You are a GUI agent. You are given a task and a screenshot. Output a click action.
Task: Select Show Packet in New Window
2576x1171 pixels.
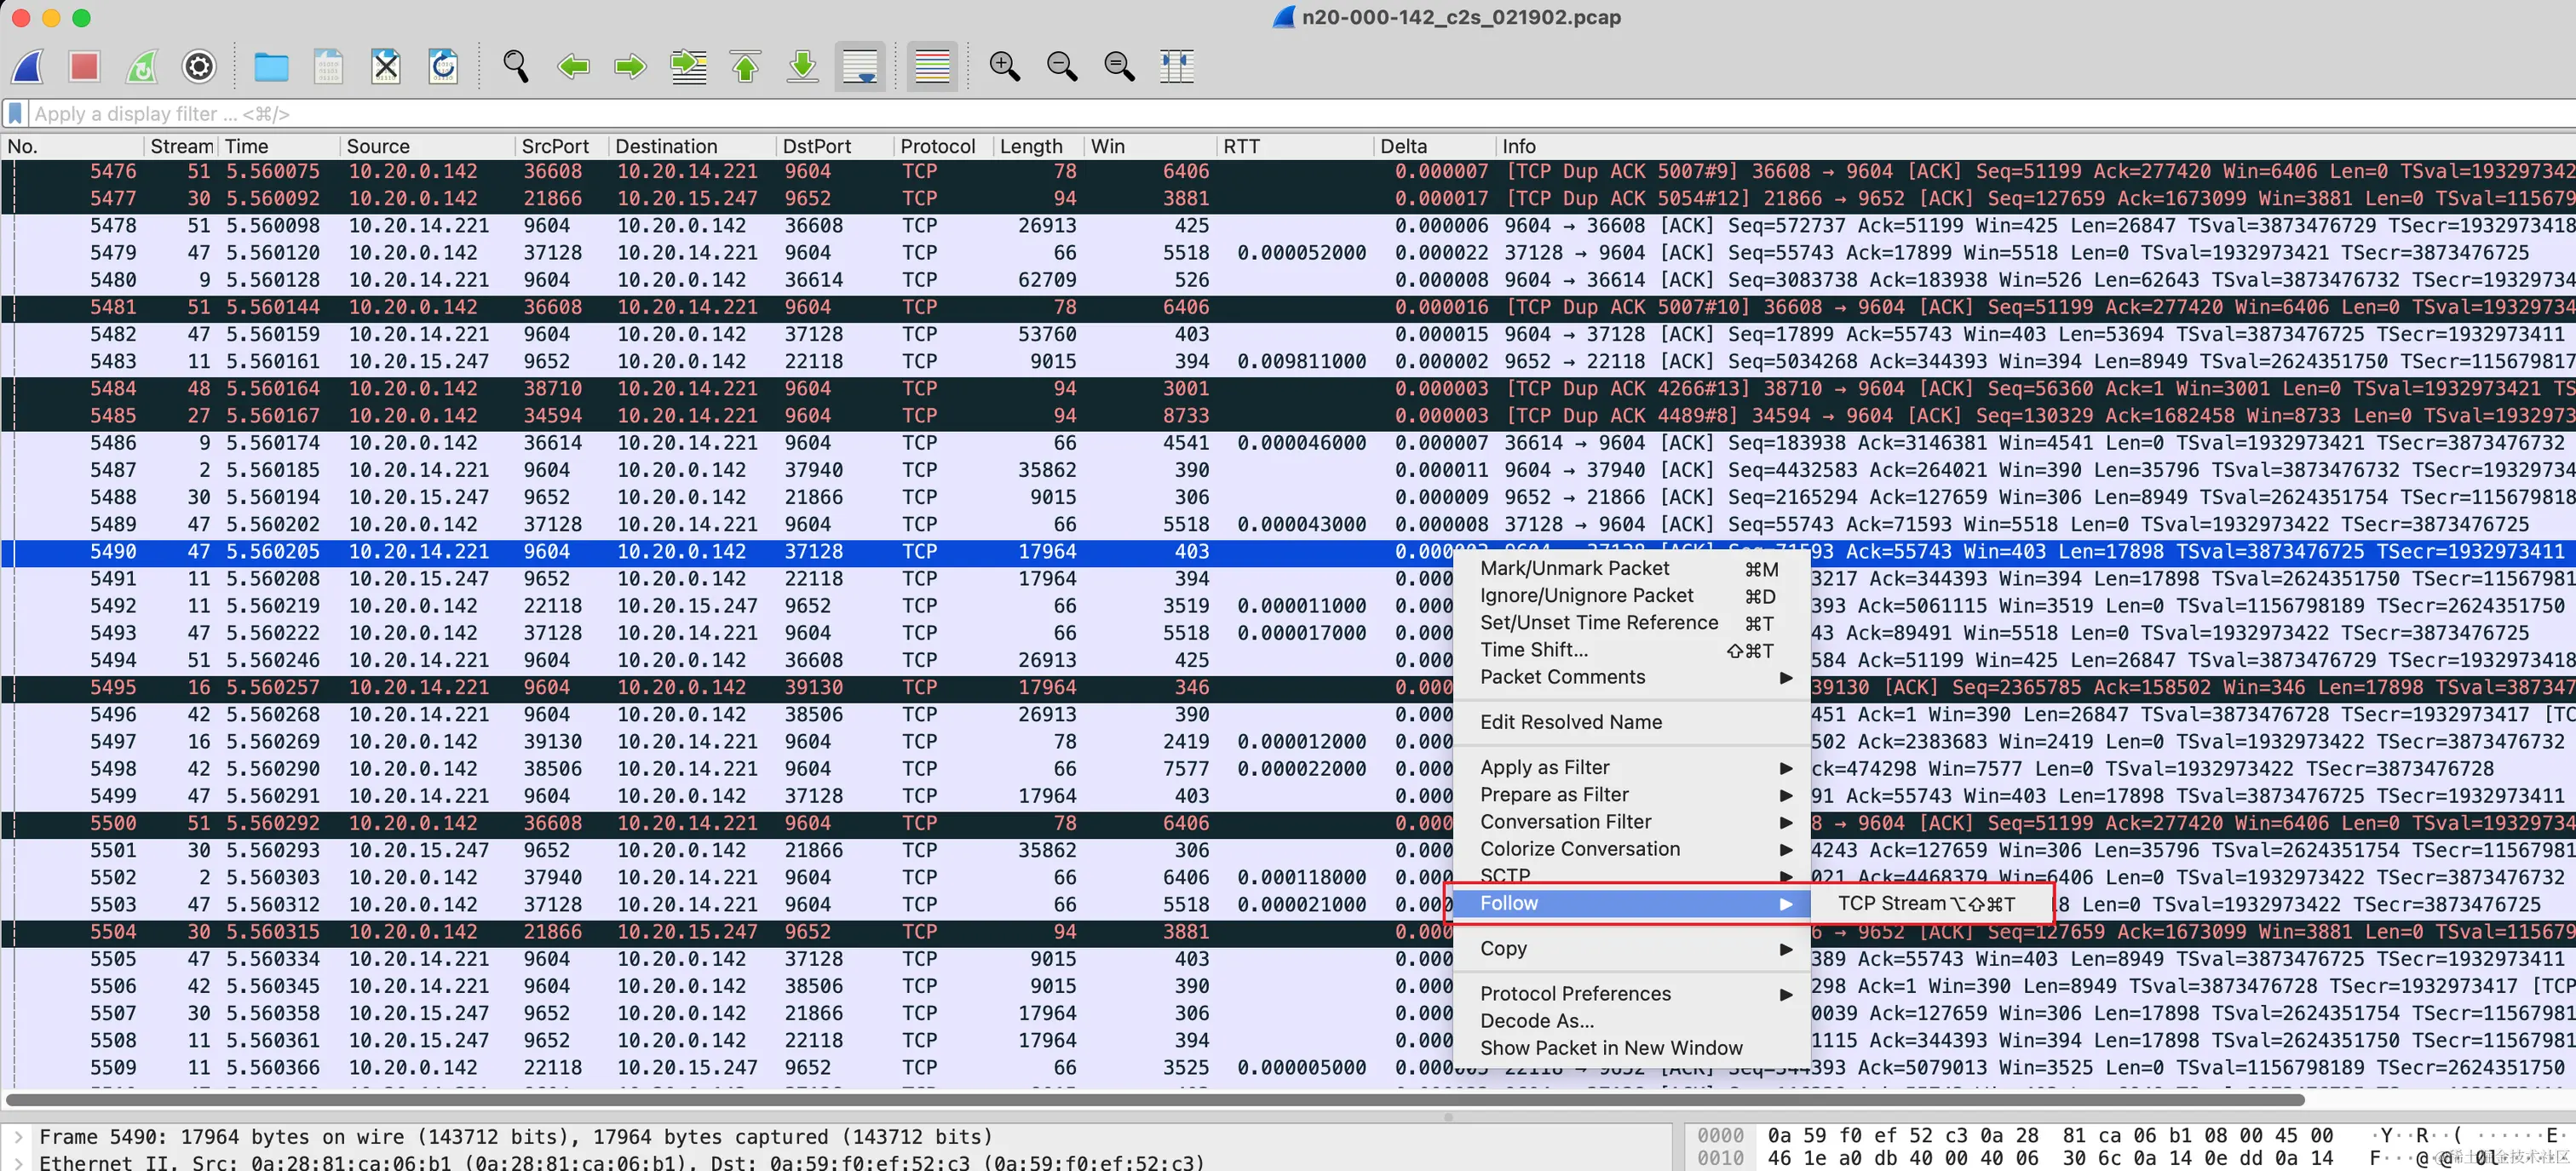coord(1632,1047)
